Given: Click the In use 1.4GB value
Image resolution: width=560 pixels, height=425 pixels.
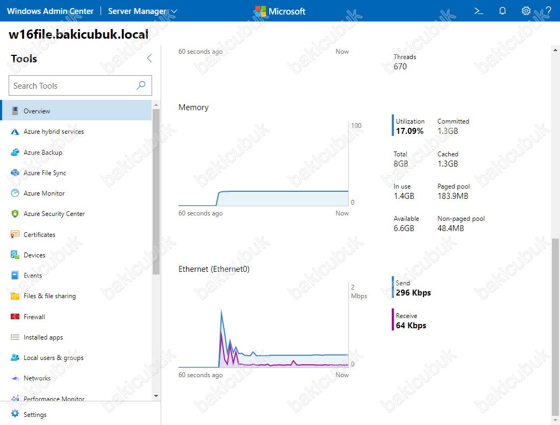Looking at the screenshot, I should click(404, 196).
